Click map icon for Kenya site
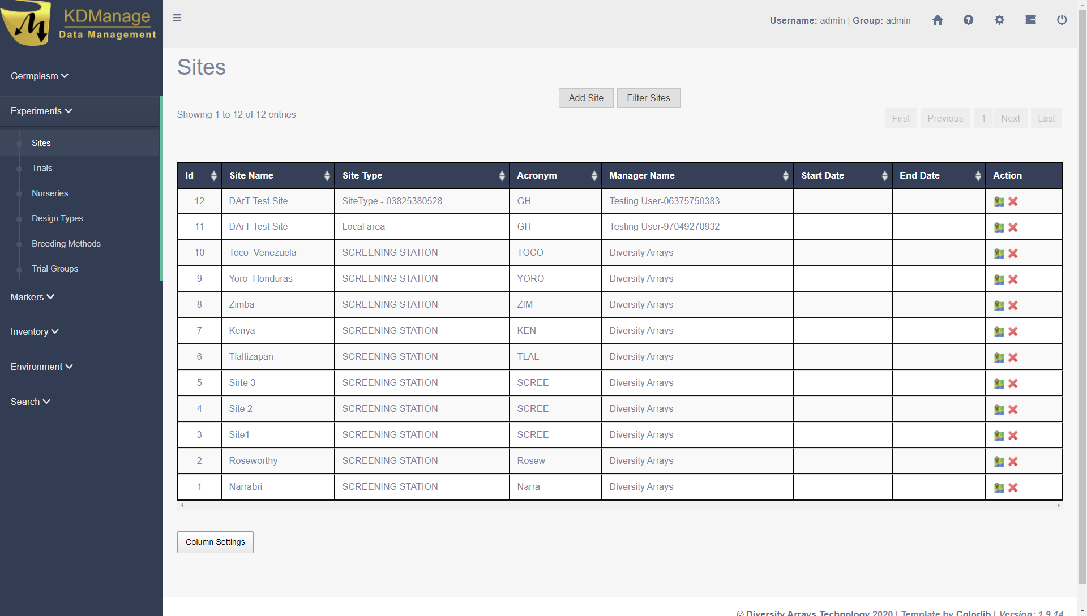The image size is (1087, 616). [x=999, y=331]
